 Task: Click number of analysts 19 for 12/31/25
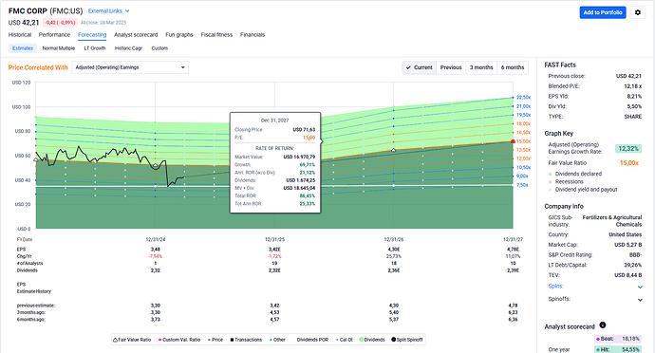pos(274,264)
